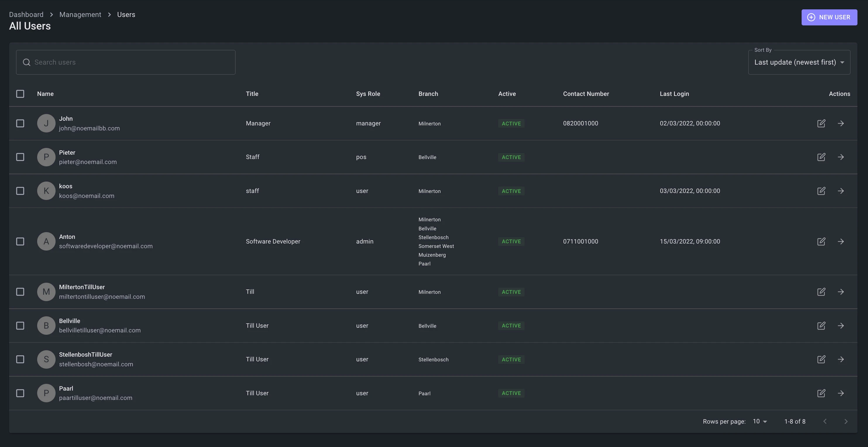This screenshot has width=868, height=447.
Task: Open koos's details using arrow icon
Action: tap(841, 191)
